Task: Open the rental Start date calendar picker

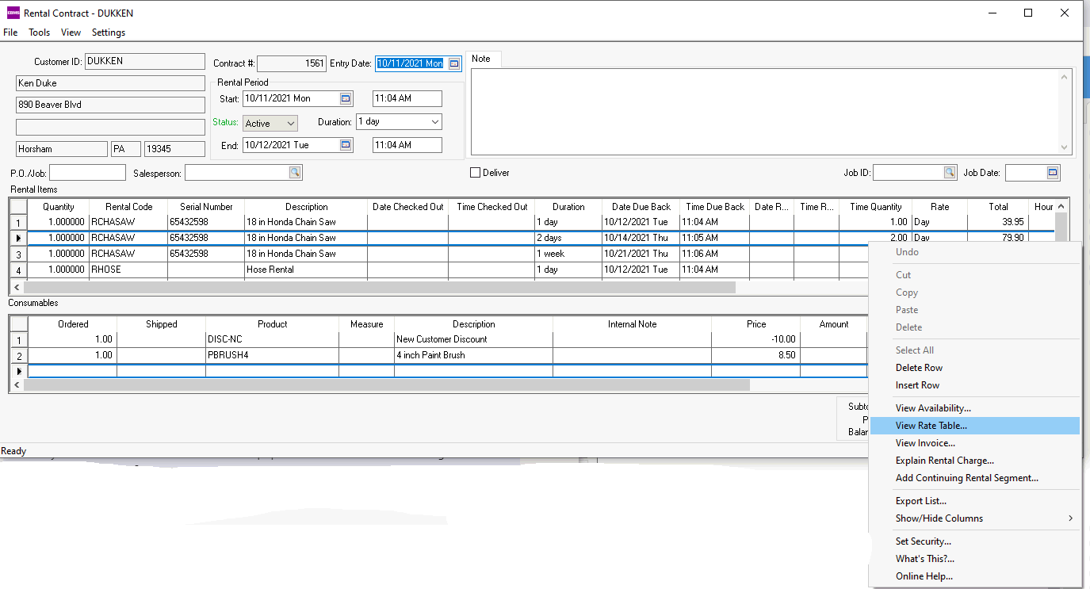Action: [x=346, y=98]
